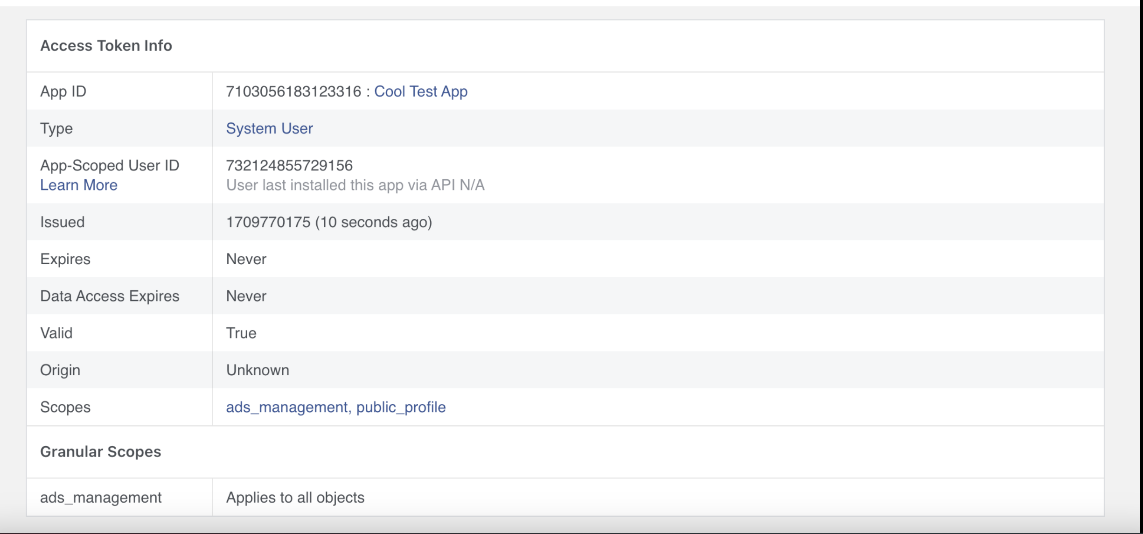
Task: Click the ads_management granular scope label
Action: [101, 498]
